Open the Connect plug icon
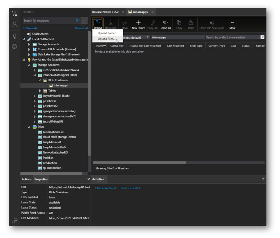 pyautogui.click(x=14, y=36)
